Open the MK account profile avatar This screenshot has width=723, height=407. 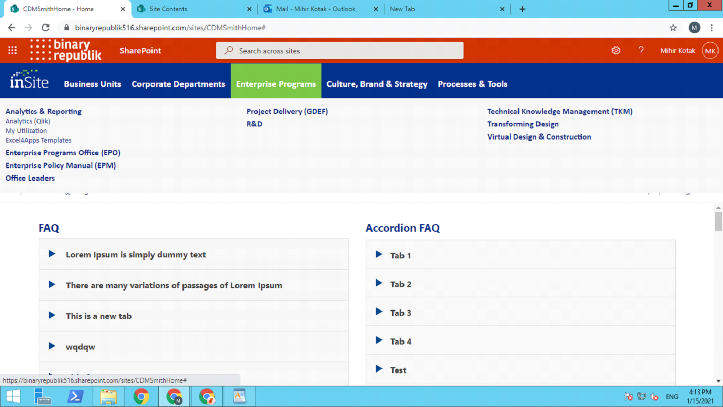(x=710, y=50)
